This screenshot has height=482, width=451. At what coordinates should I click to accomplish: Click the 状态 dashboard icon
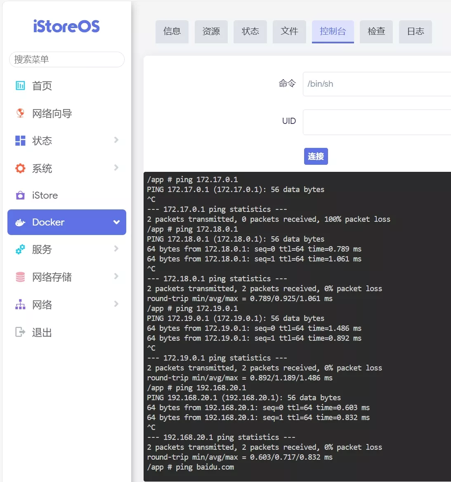click(20, 140)
